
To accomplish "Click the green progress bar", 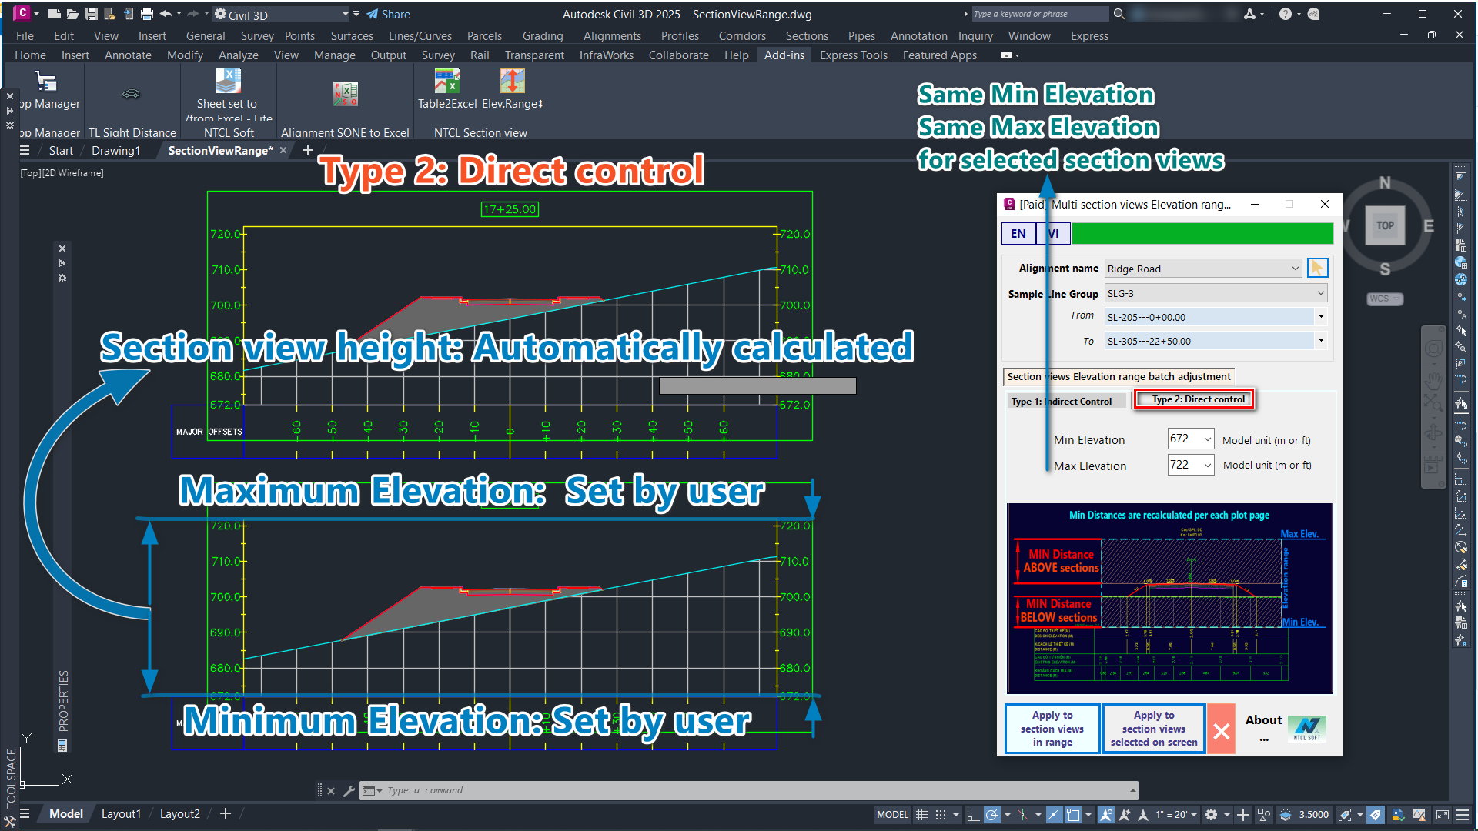I will tap(1202, 234).
